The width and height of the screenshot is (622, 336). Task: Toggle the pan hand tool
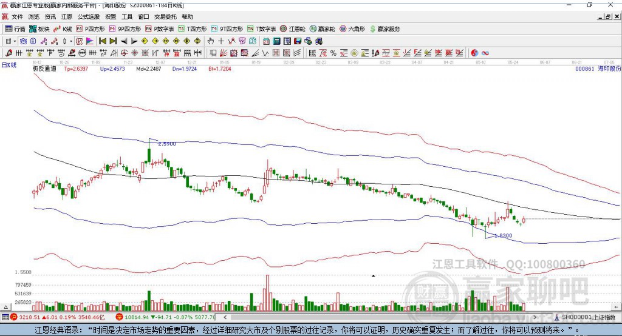click(x=210, y=41)
